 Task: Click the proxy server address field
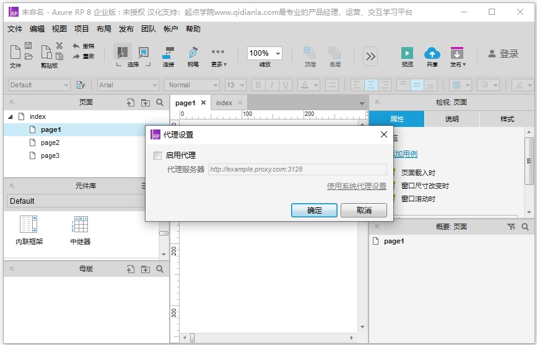point(297,169)
